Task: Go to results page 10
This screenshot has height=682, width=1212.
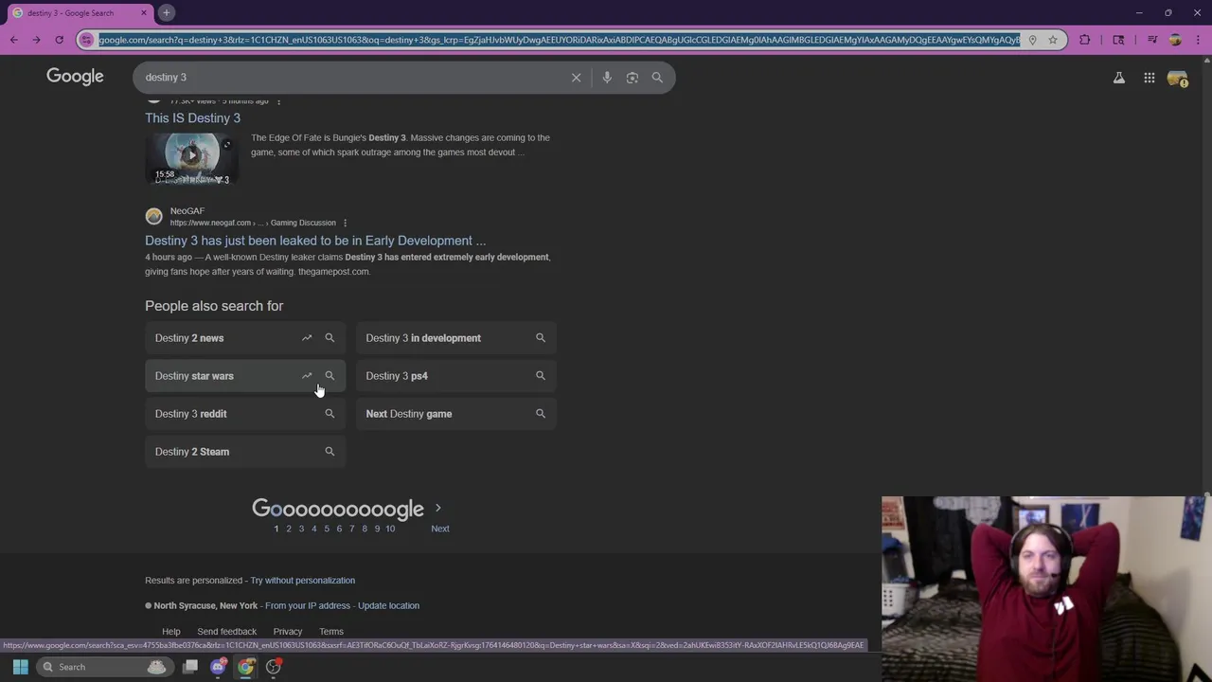Action: click(390, 529)
